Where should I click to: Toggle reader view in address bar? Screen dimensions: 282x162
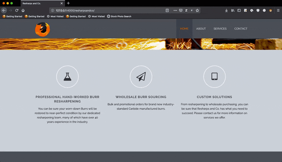click(x=167, y=10)
